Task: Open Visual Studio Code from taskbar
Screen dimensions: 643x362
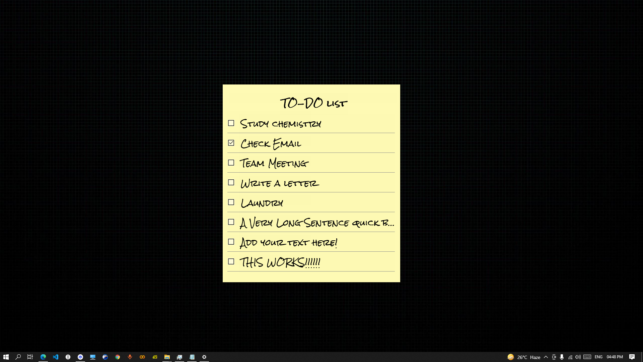Action: point(56,357)
